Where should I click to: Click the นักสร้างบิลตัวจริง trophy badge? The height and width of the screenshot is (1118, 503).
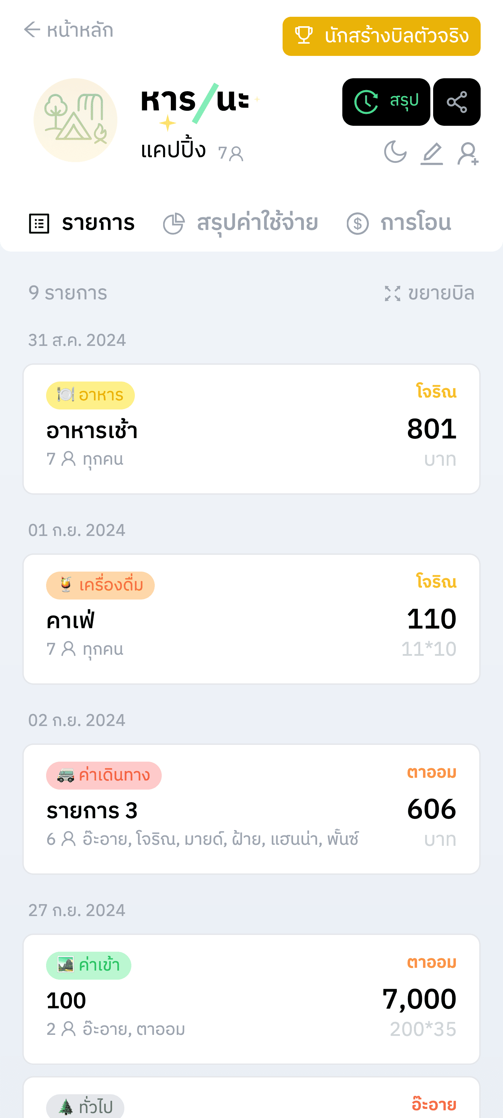[381, 36]
